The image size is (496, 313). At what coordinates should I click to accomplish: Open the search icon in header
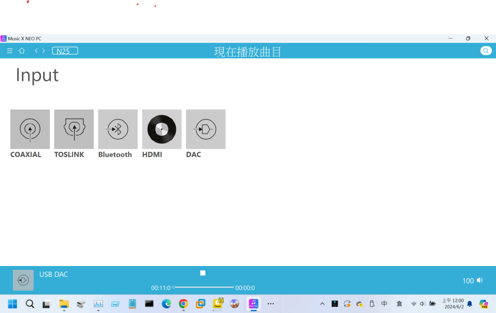coord(485,51)
